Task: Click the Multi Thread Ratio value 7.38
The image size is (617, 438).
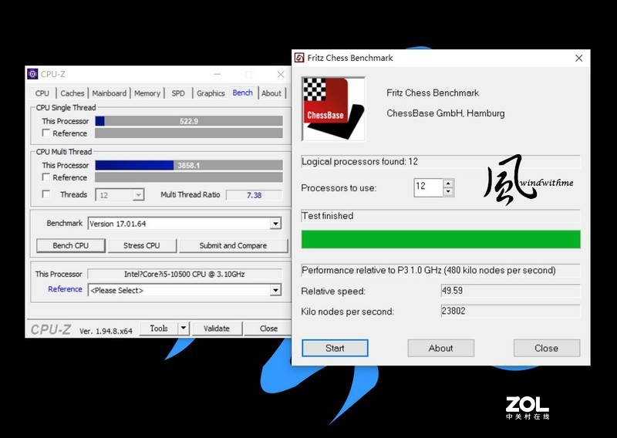Action: point(255,195)
